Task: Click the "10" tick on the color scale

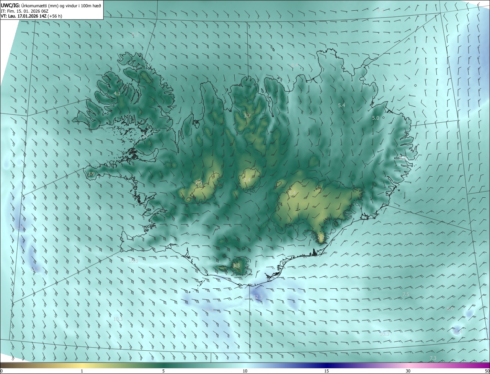Action: tap(245, 371)
